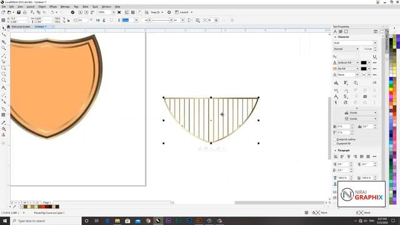Enable Overprint fill checkbox
Viewport: 400px width, 225px height.
click(x=335, y=144)
